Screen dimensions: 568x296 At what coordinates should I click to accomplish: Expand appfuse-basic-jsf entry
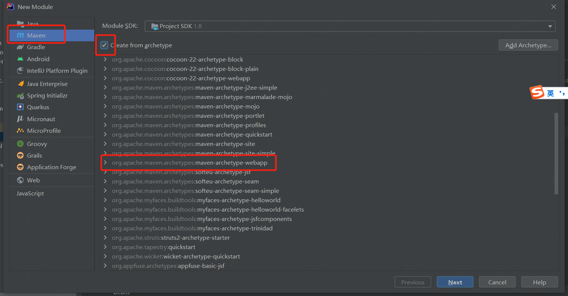(105, 266)
